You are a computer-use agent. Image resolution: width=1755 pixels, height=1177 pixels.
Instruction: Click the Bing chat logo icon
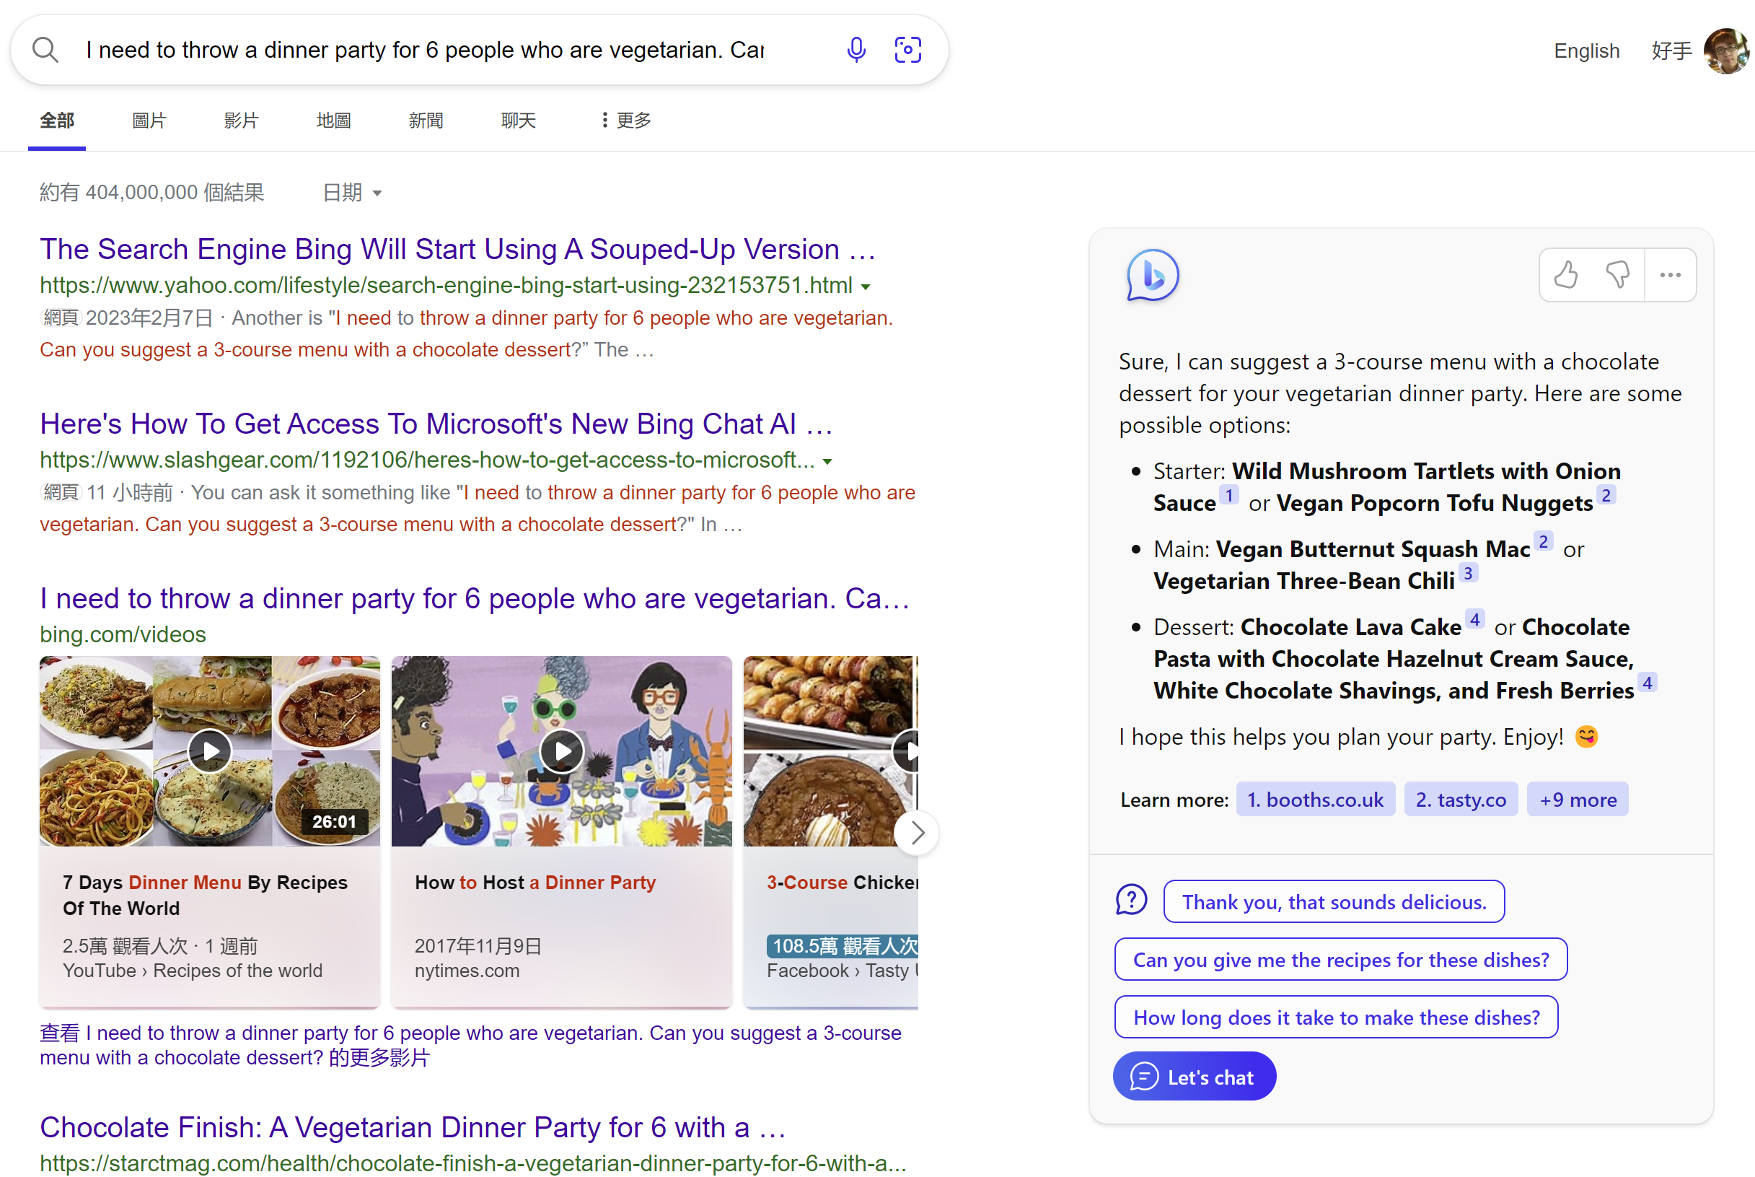1152,276
